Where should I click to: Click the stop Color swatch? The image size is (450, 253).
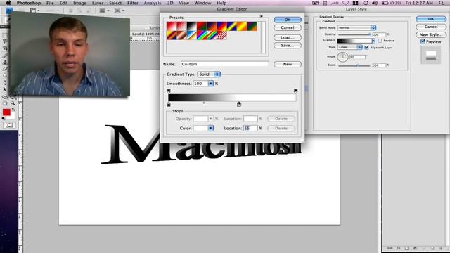200,128
